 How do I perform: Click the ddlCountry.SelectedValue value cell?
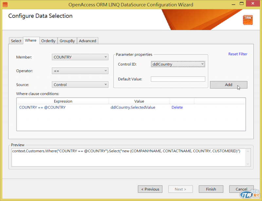(133, 107)
